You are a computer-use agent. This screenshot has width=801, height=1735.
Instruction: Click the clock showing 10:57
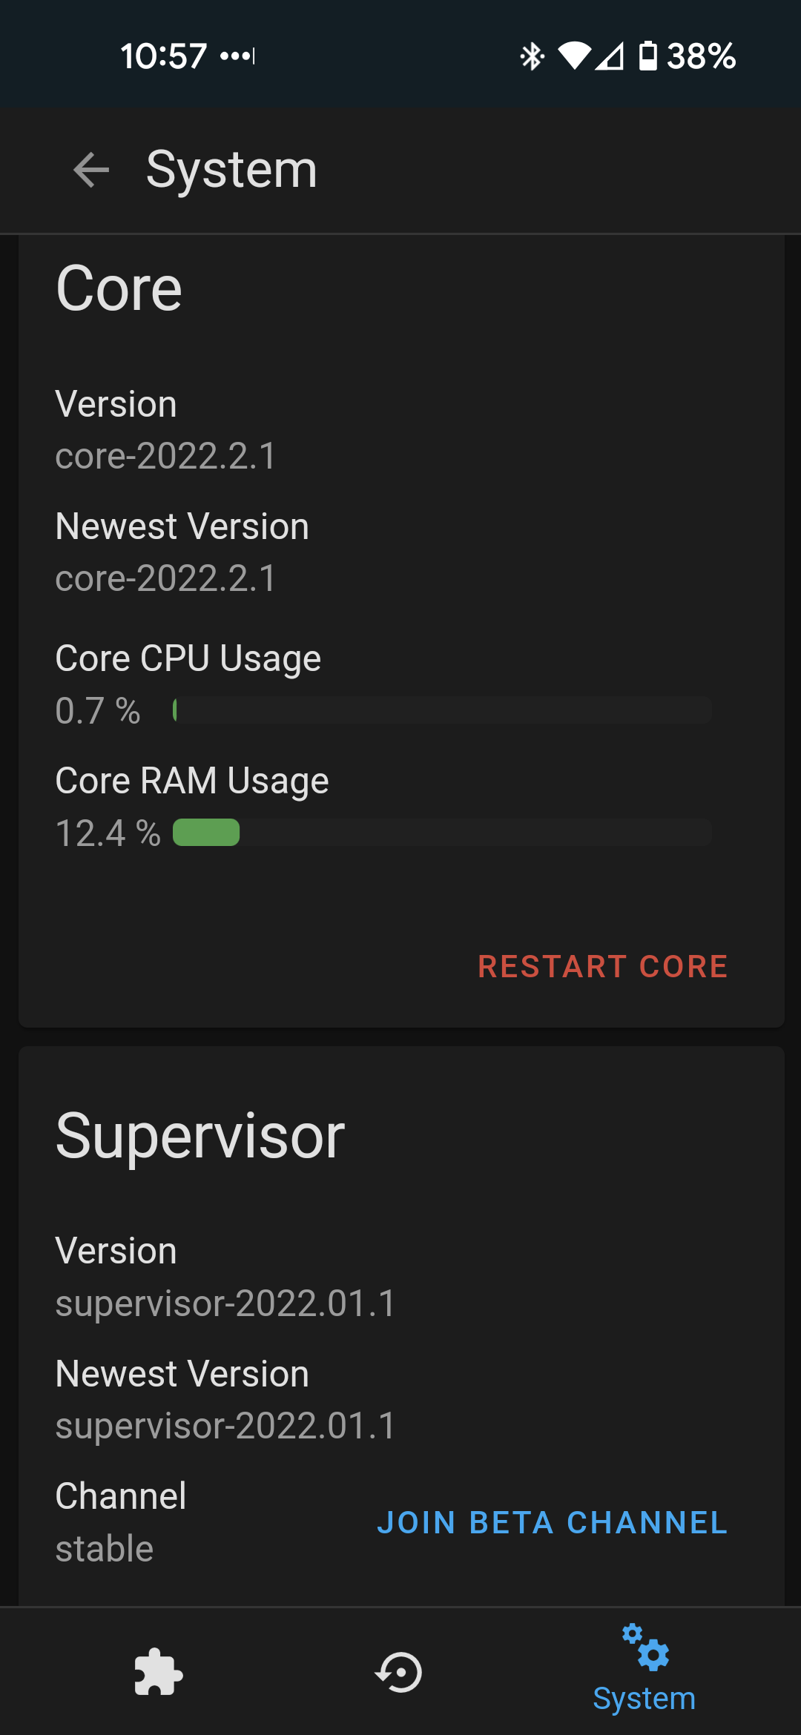pos(163,56)
